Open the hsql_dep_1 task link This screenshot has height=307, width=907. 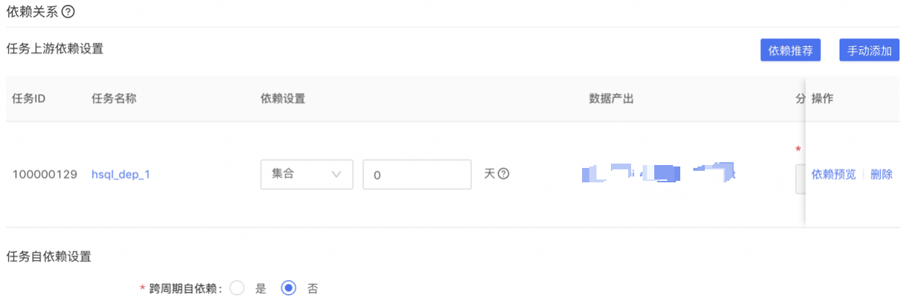pyautogui.click(x=121, y=174)
